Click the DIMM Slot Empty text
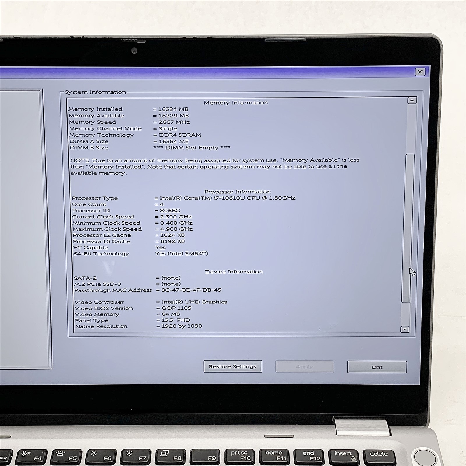The image size is (466, 466). (192, 148)
